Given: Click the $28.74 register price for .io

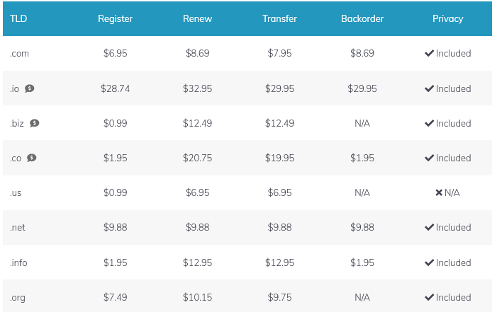Looking at the screenshot, I should tap(115, 88).
